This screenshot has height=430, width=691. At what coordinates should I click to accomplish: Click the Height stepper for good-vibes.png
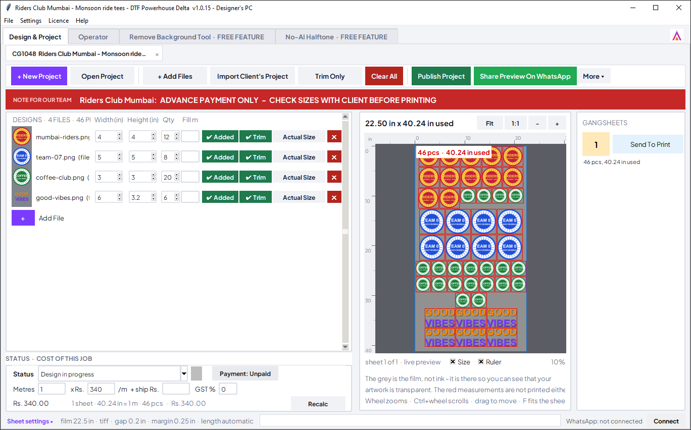click(153, 197)
